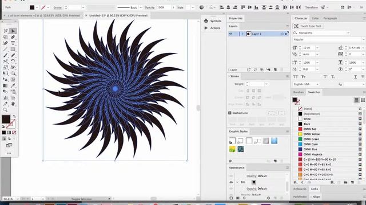Viewport: 366px width, 205px height.
Task: Select the Type tool
Action: (x=13, y=43)
